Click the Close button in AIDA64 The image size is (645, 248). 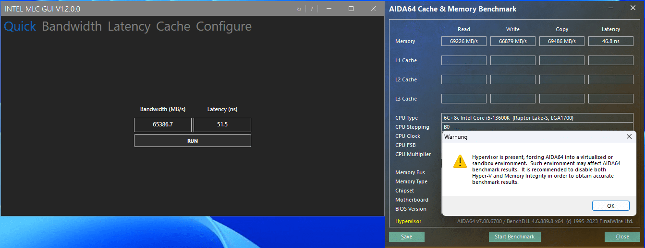(x=622, y=237)
